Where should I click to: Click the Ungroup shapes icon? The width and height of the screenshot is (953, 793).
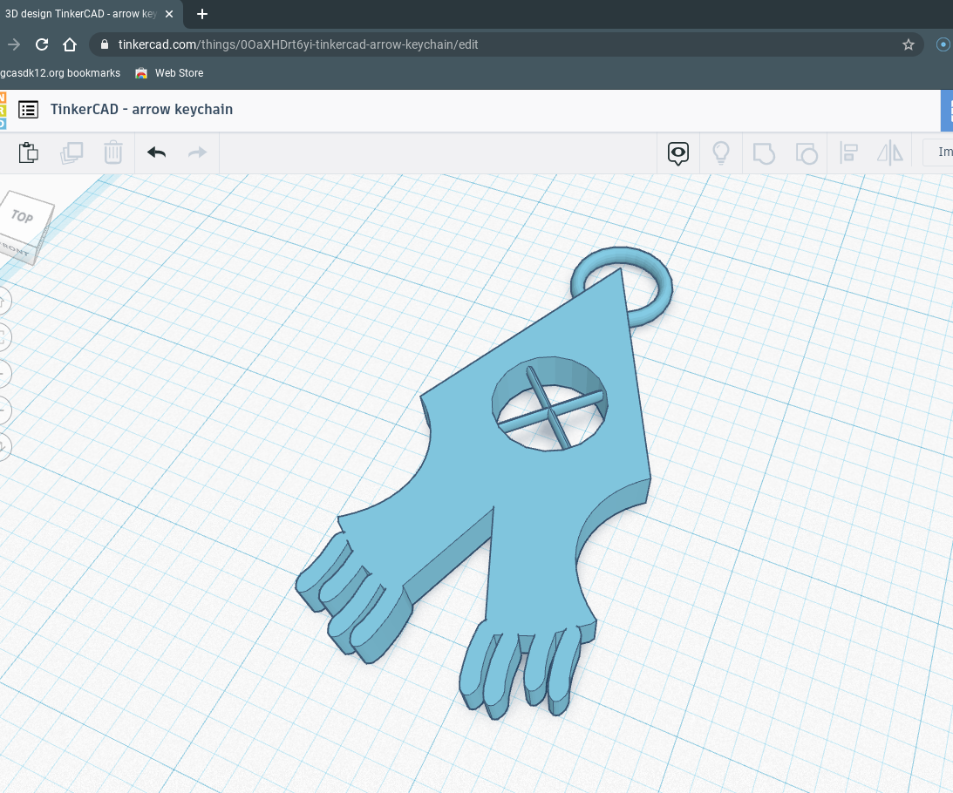coord(806,152)
